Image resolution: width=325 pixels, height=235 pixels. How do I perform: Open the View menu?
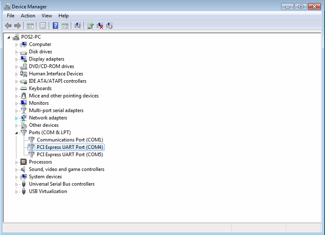pyautogui.click(x=47, y=16)
